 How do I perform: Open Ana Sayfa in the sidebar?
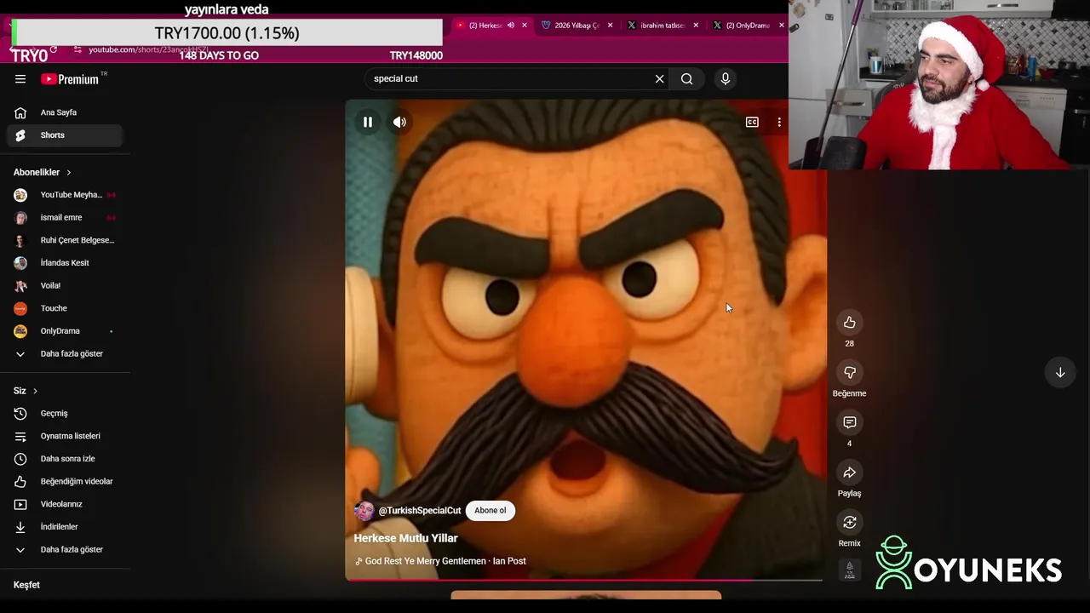(65, 112)
